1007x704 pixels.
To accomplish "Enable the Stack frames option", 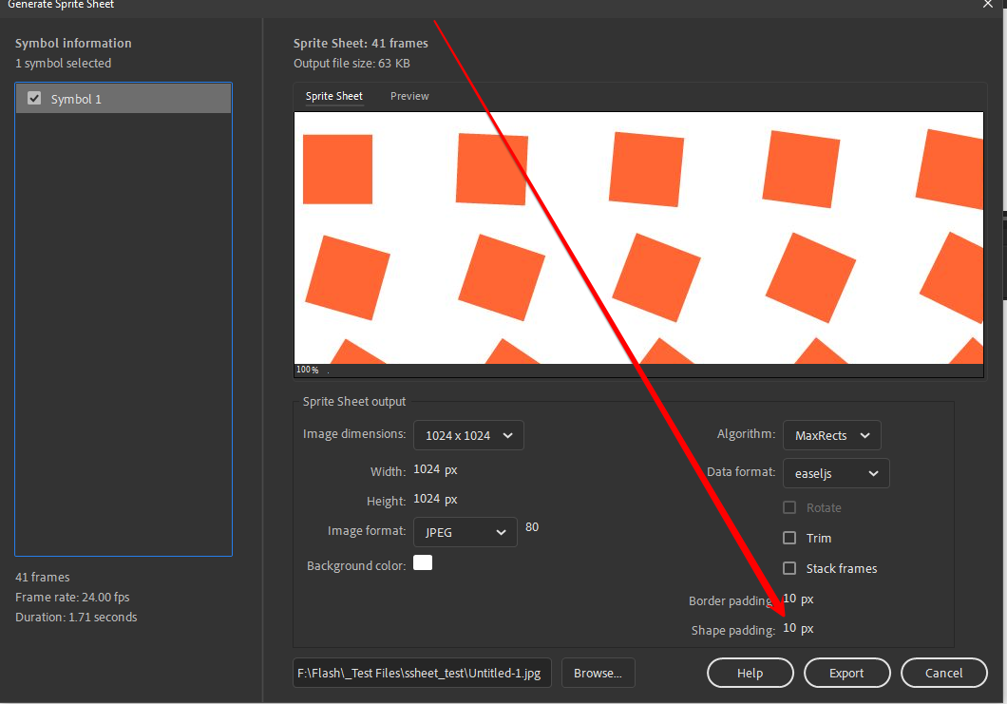I will [788, 568].
